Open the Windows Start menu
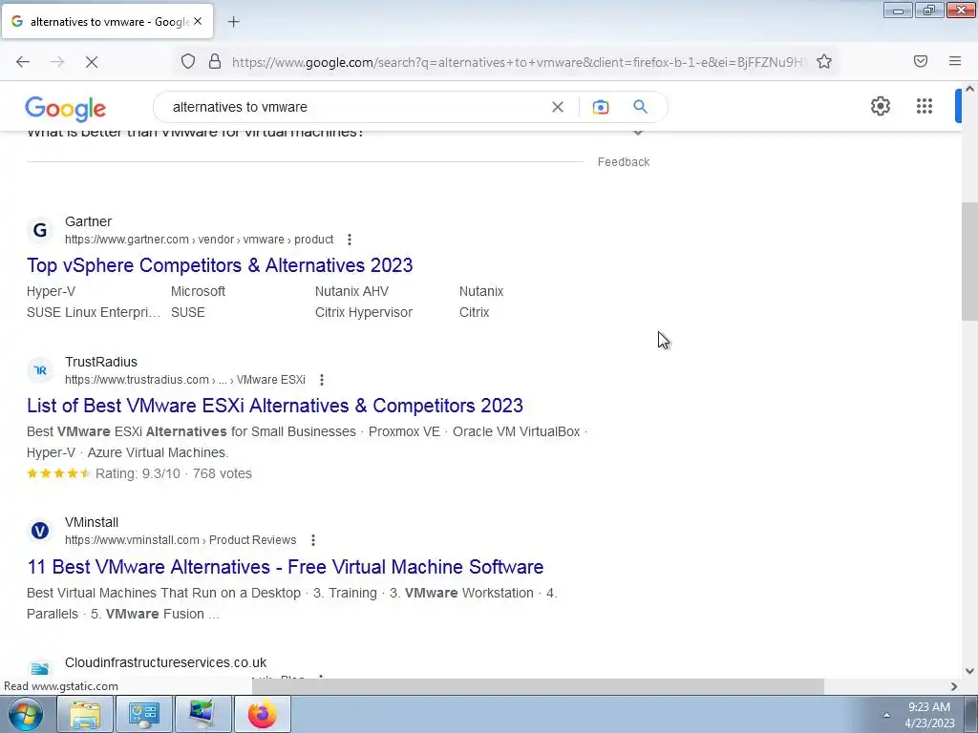 pyautogui.click(x=26, y=714)
